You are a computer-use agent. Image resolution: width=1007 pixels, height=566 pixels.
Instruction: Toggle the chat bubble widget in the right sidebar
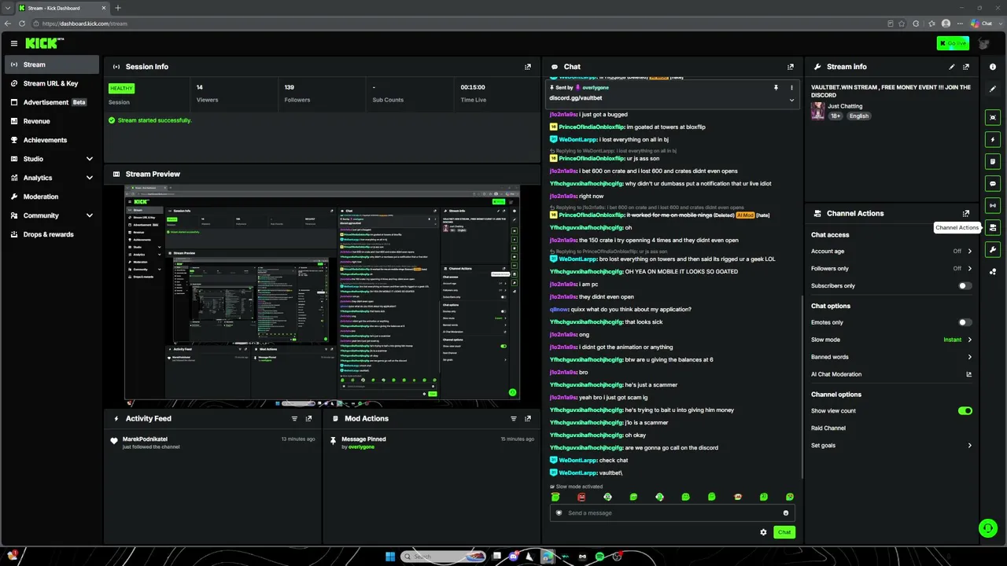(993, 183)
